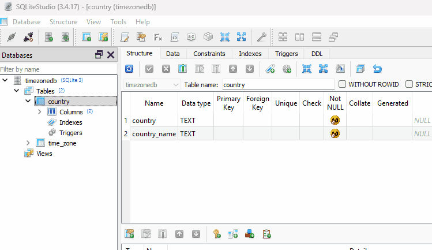Add table unique constraint icon

pyautogui.click(x=250, y=234)
